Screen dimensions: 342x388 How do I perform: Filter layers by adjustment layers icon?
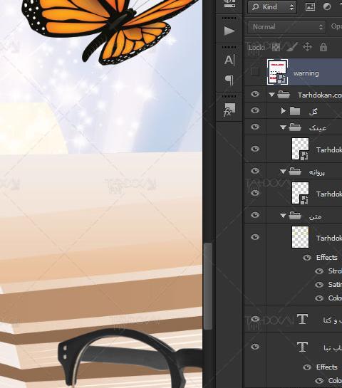327,6
